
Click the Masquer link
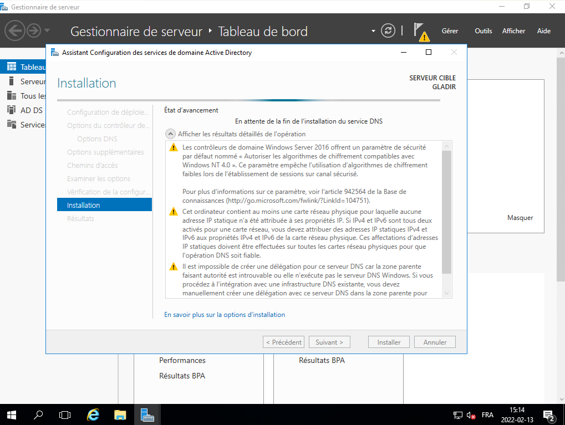[520, 218]
